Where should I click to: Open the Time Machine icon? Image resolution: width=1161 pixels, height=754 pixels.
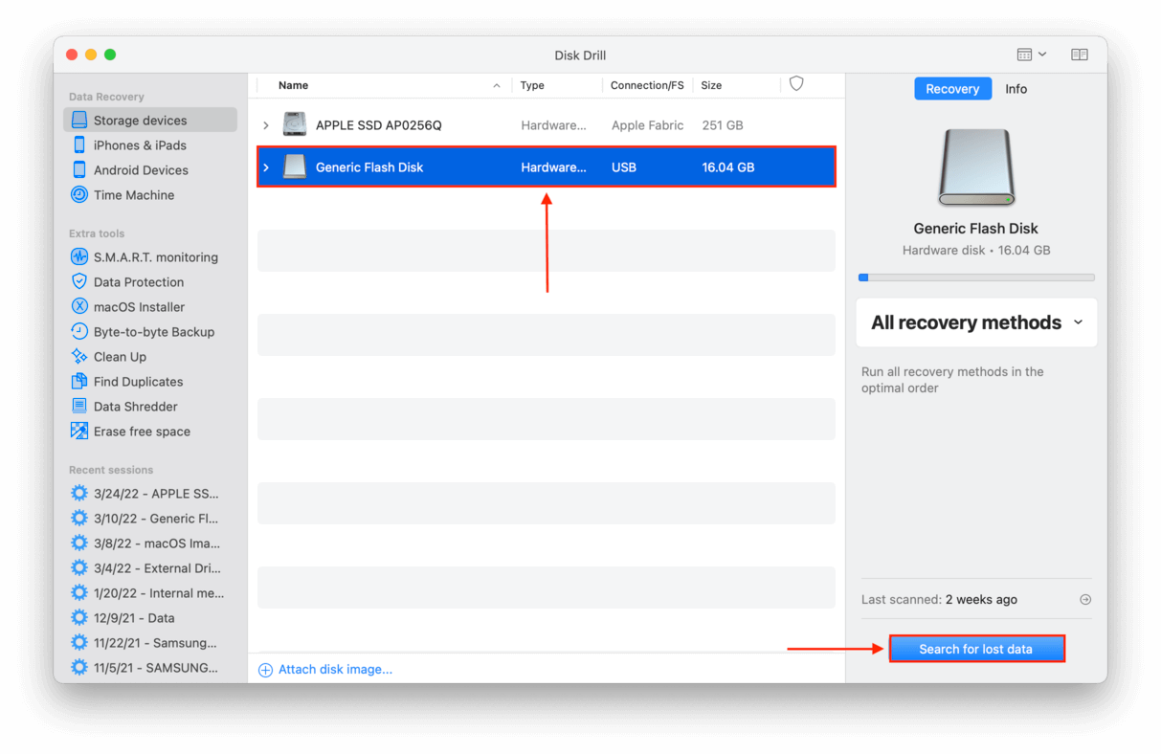(x=79, y=195)
